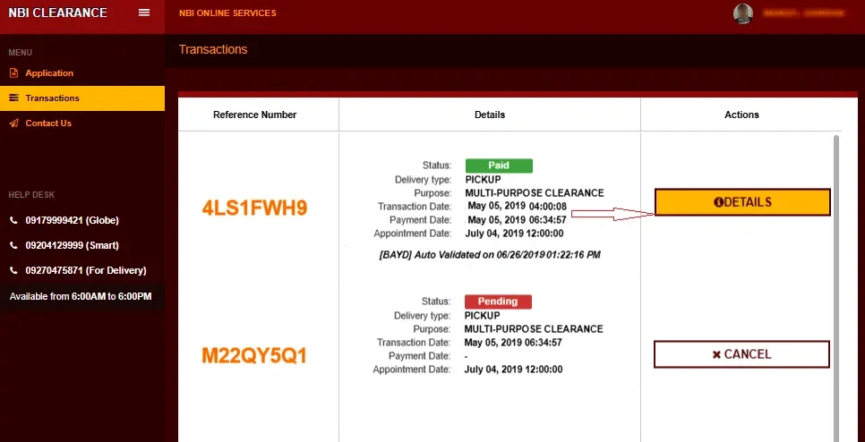The height and width of the screenshot is (442, 865).
Task: Select Transactions in the sidebar menu
Action: 82,98
